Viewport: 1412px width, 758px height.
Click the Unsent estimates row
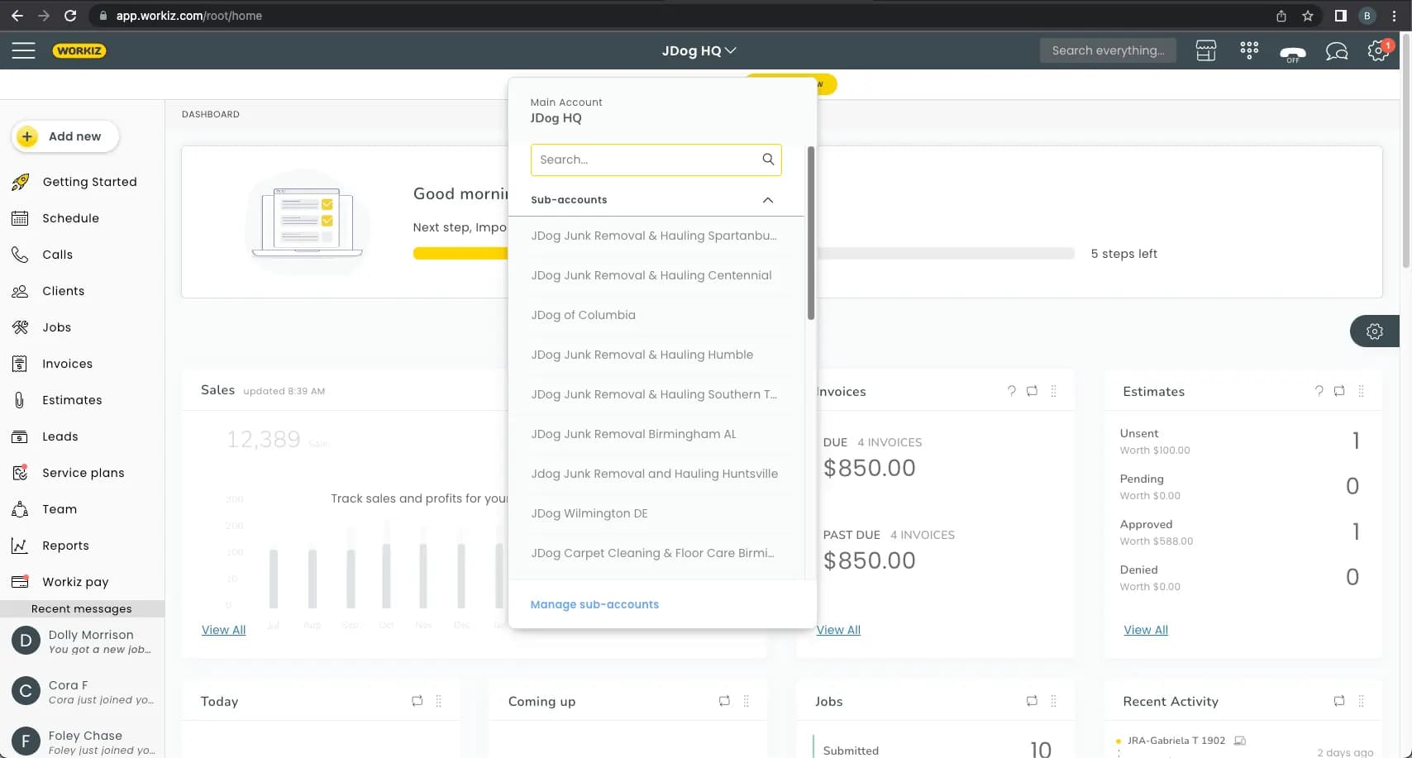tap(1239, 441)
